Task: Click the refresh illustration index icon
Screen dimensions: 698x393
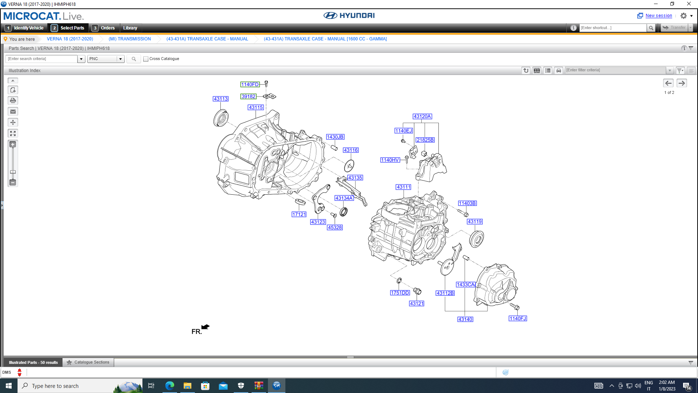Action: (526, 70)
